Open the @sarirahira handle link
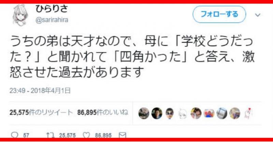Viewport: 273px width, 142px height. [52, 20]
